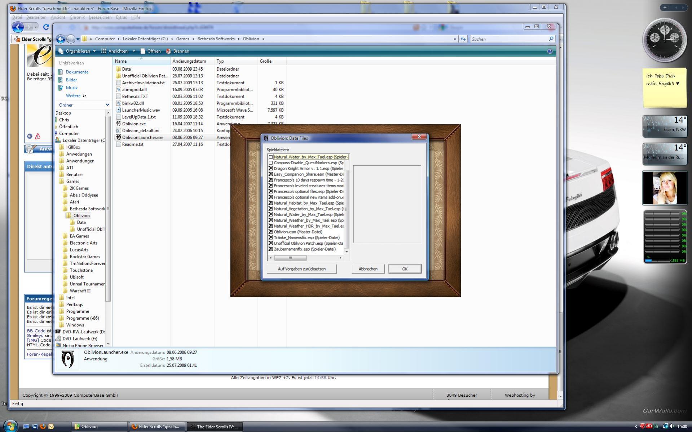This screenshot has height=432, width=692.
Task: Click the Musik favorites icon
Action: [x=61, y=88]
